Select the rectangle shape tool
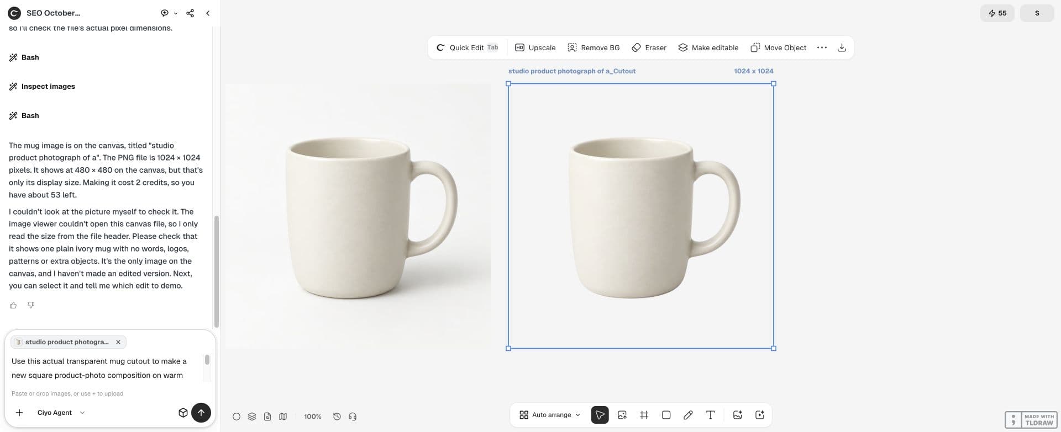This screenshot has height=432, width=1061. [666, 415]
